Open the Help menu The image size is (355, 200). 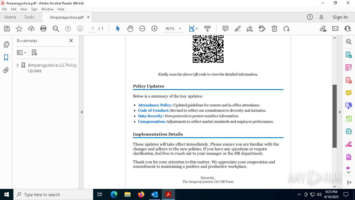pos(61,9)
